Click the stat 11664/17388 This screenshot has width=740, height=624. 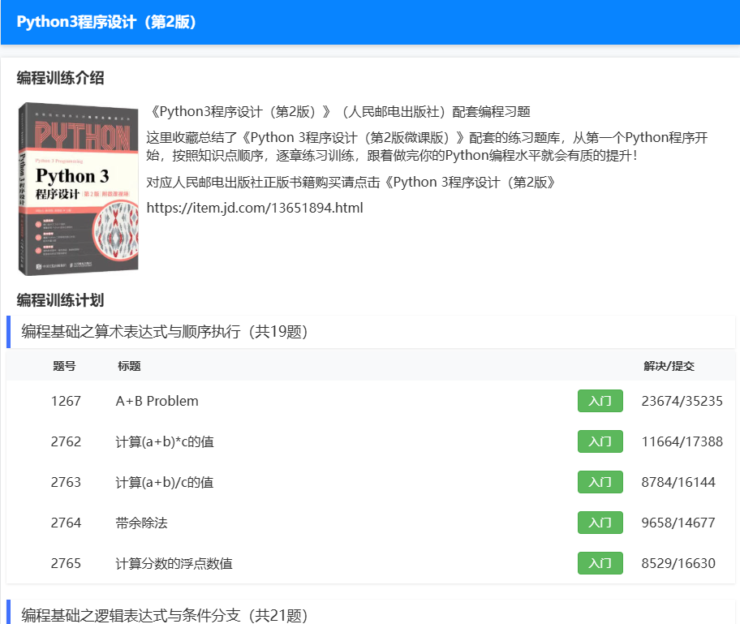(682, 441)
